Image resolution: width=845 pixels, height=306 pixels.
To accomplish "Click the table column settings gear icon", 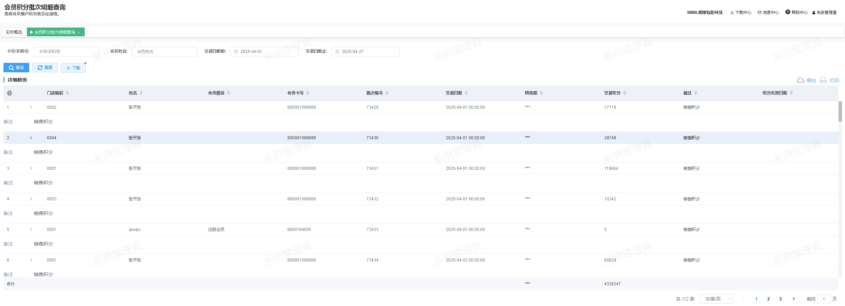I will click(10, 93).
